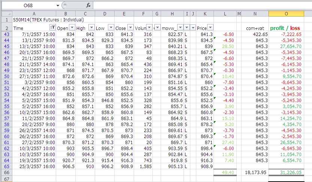Click movw_ cell 885.08
312x182 pixels.
click(172, 124)
